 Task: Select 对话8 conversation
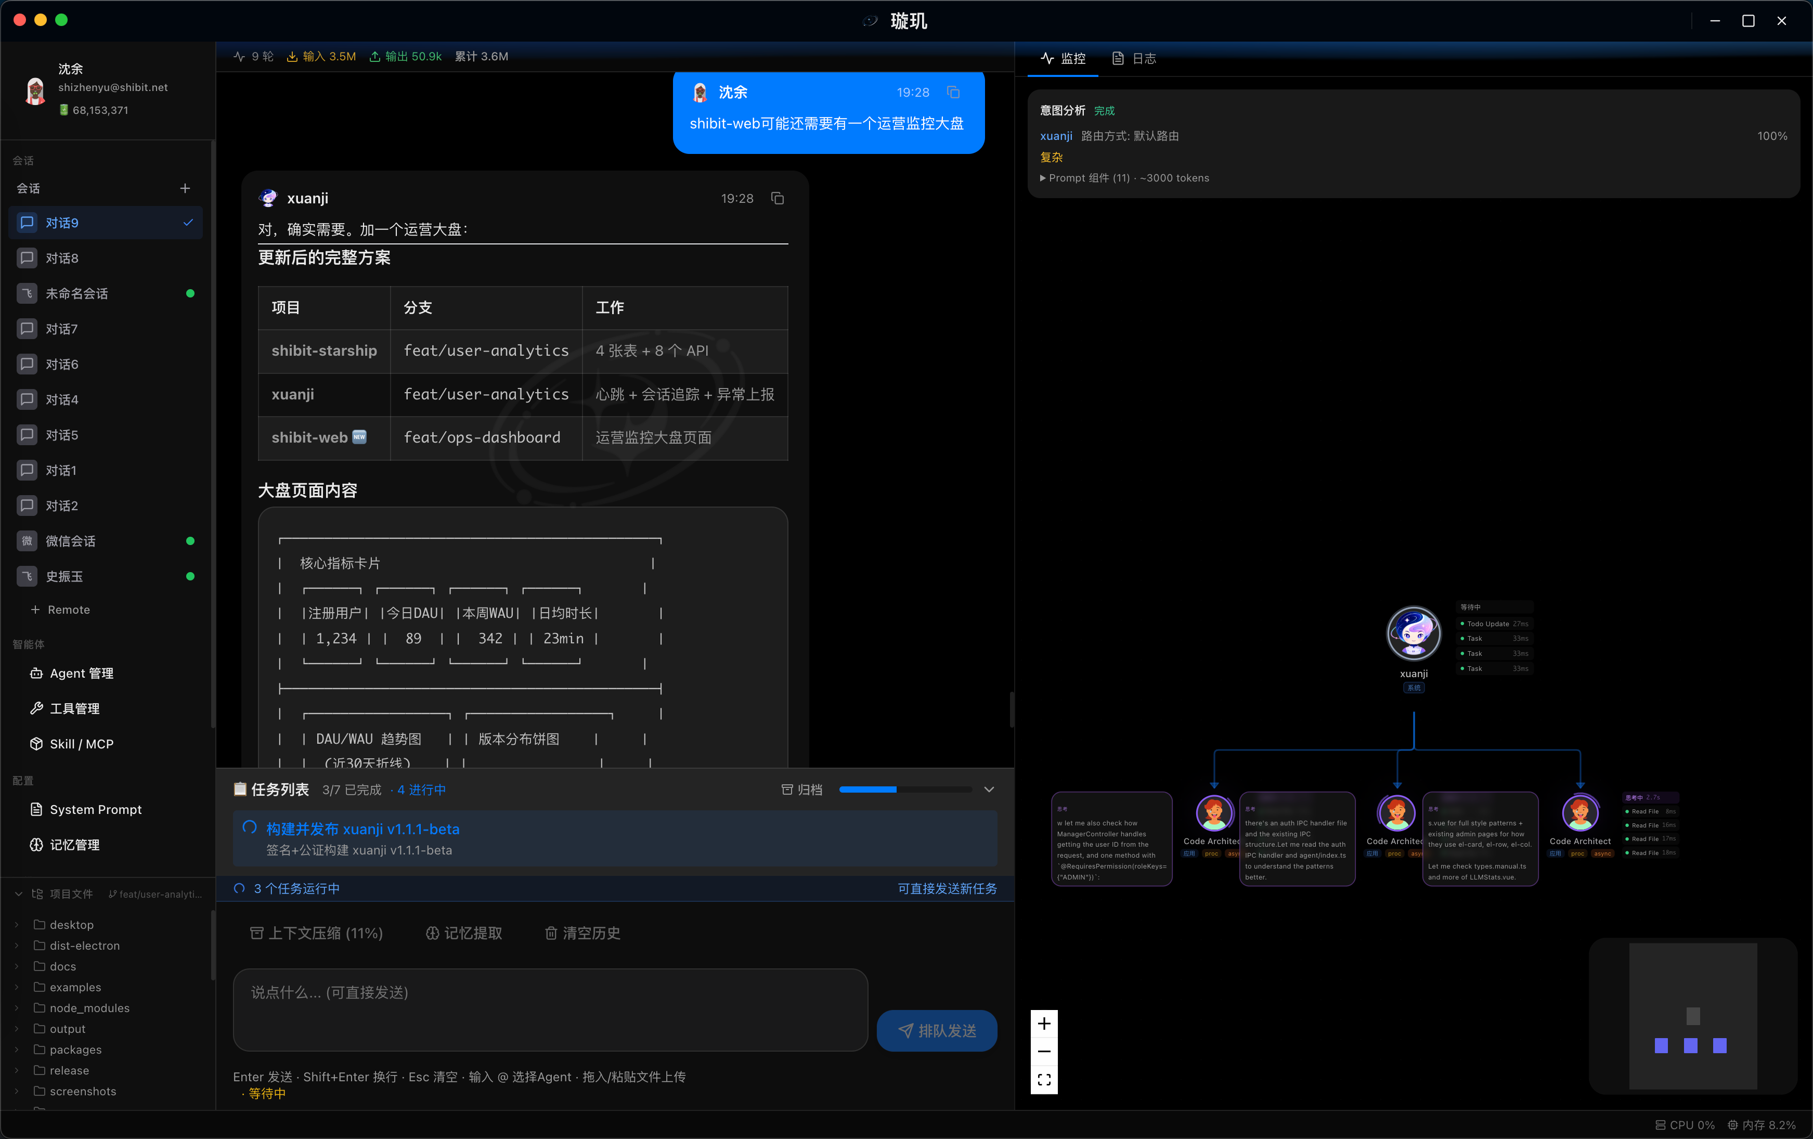tap(106, 258)
